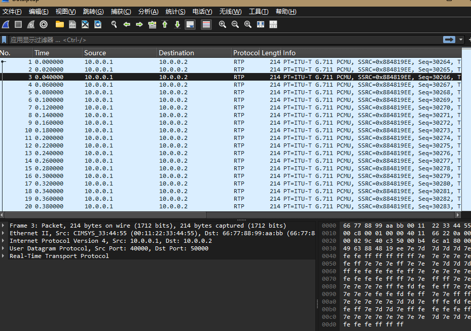Click the apply filter arrow button

[x=449, y=40]
